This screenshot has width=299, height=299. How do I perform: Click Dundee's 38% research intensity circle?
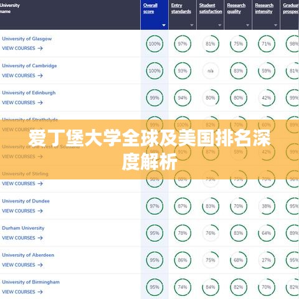(267, 206)
